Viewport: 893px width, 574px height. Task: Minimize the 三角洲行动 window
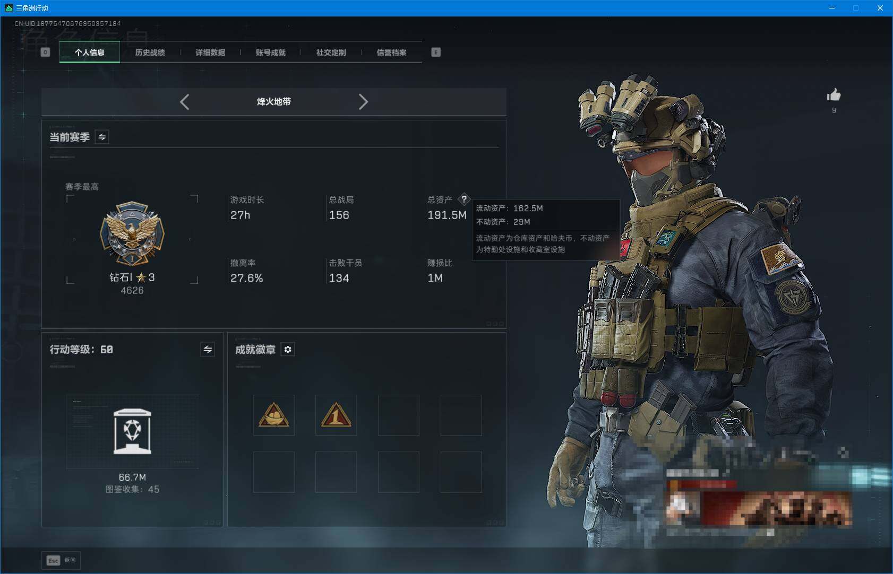click(832, 8)
